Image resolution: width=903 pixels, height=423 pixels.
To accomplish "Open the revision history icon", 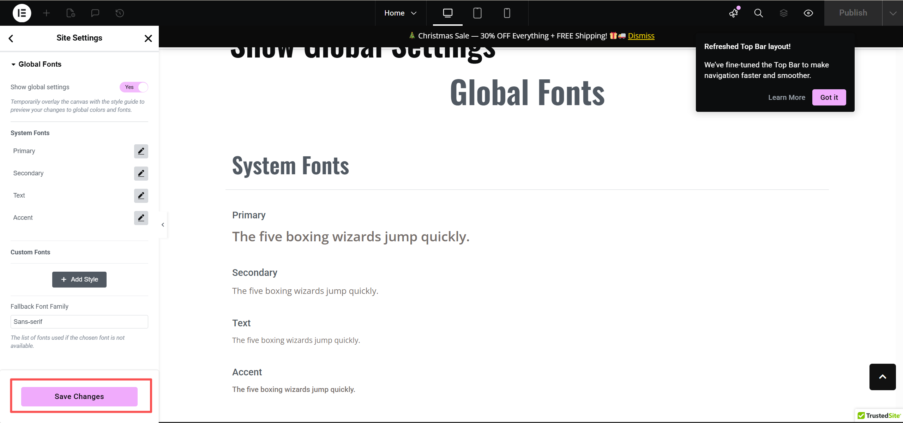I will pos(120,13).
